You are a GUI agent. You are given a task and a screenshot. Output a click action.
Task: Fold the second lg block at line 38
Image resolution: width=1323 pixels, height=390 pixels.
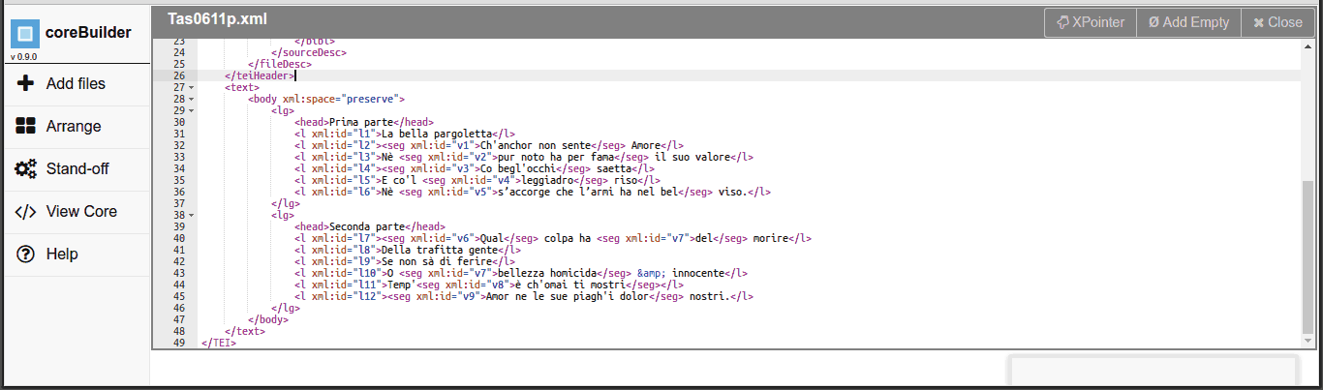(x=191, y=215)
